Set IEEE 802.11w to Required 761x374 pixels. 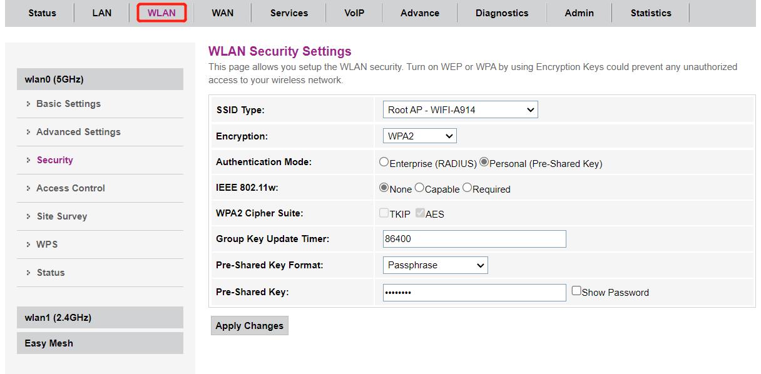coord(467,188)
